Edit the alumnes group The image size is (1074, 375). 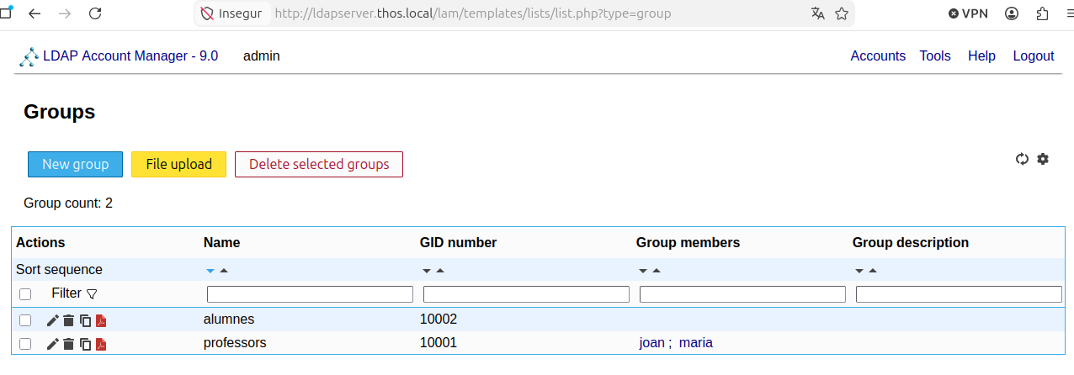pos(52,320)
